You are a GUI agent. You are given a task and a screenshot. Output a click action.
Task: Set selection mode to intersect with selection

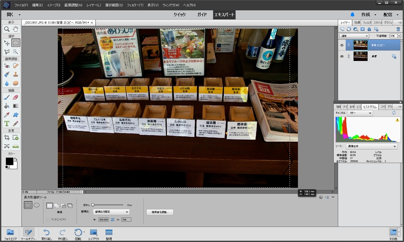[x=70, y=205]
